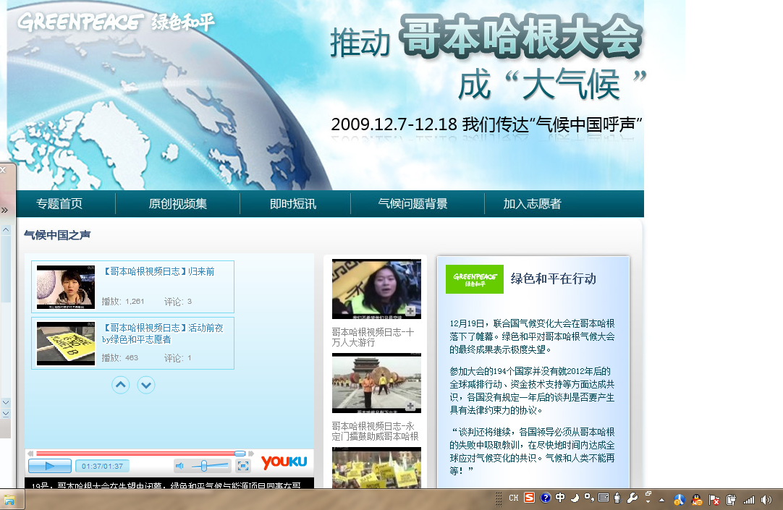Click the side panel scroll-up arrow
This screenshot has width=783, height=510.
[x=6, y=230]
